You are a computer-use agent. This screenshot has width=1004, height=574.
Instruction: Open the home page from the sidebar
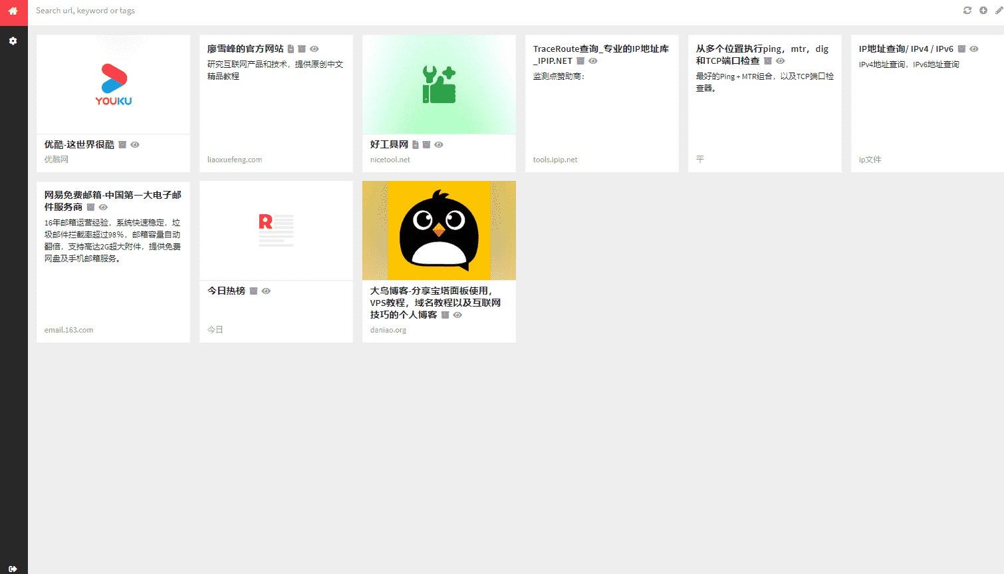pos(13,11)
